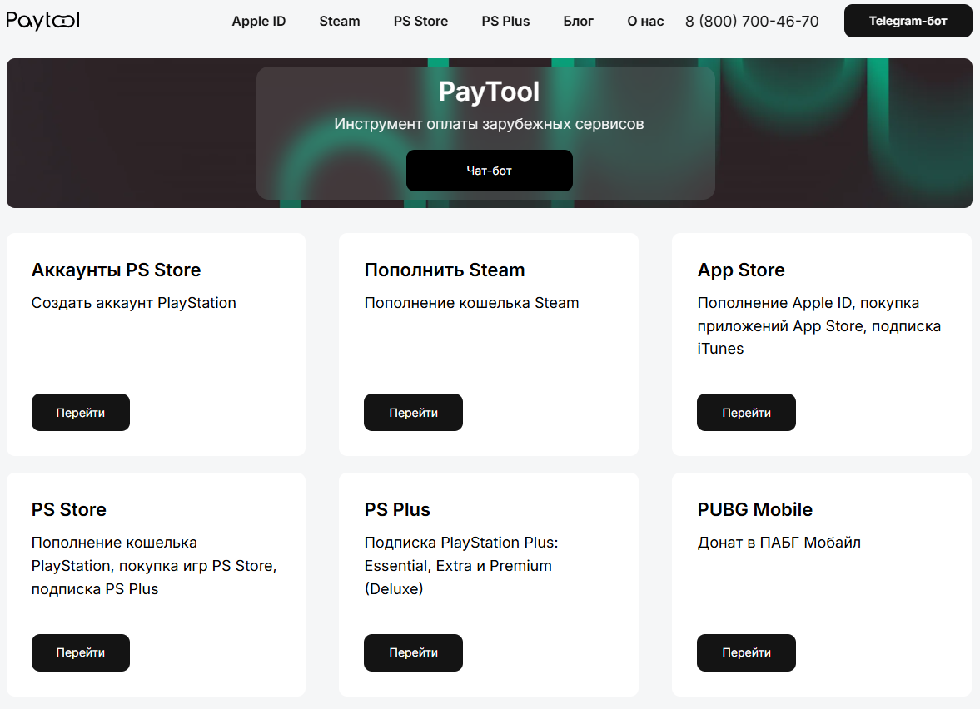
Task: Click the PUBG Mobile card title
Action: coord(754,510)
